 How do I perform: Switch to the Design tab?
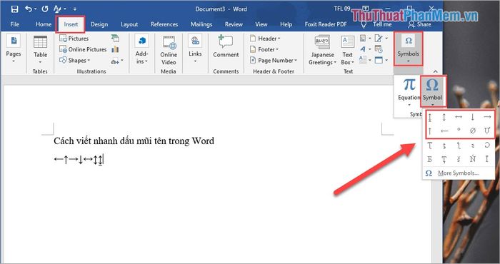(x=99, y=24)
